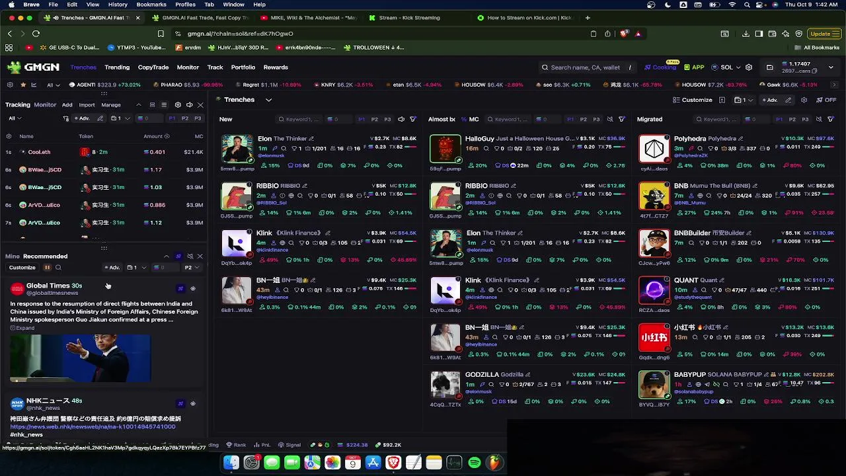Open P2 preset dropdown in Recommended panel
The height and width of the screenshot is (476, 846).
tap(192, 268)
